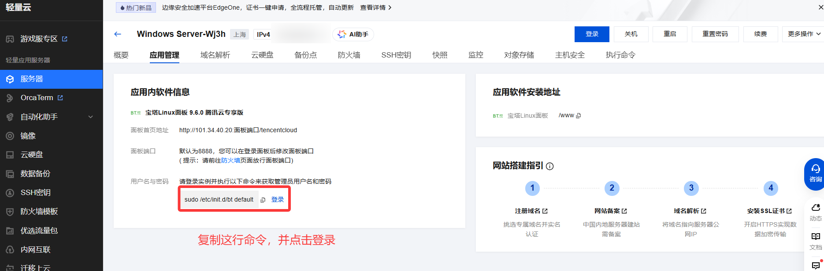824x271 pixels.
Task: Click the 热门新品 banner tag
Action: pos(136,7)
